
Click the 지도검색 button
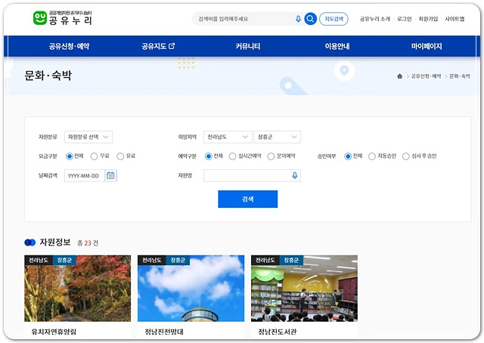[x=334, y=19]
